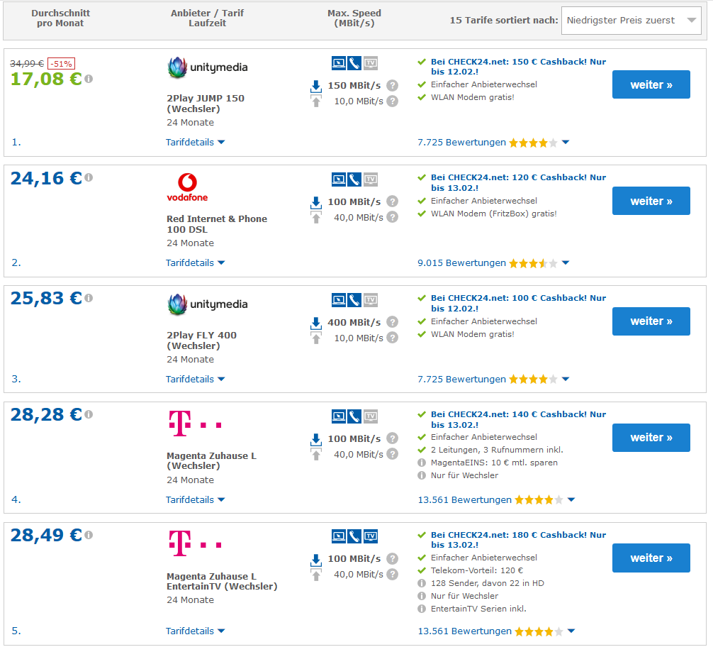
Task: Click help icon beside 400 MBit/s download
Action: pyautogui.click(x=393, y=322)
